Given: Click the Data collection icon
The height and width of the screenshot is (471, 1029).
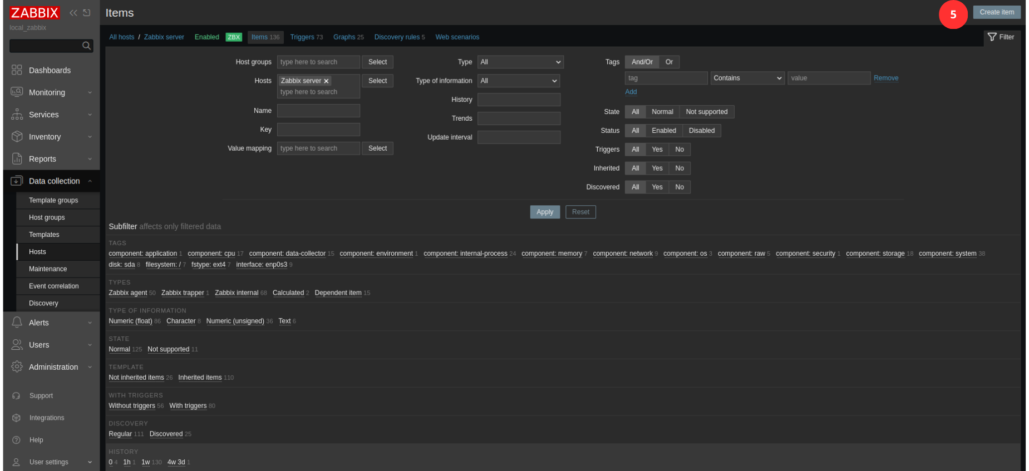Looking at the screenshot, I should pos(17,181).
